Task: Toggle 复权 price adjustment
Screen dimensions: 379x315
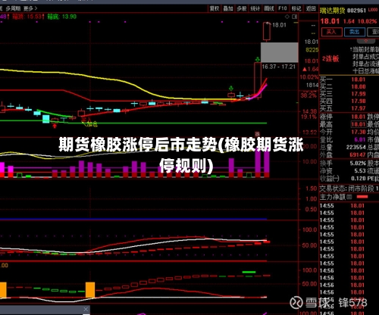Action: click(x=215, y=8)
